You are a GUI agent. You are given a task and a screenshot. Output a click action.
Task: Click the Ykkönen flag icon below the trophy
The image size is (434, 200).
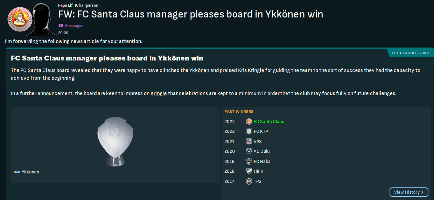click(x=17, y=172)
